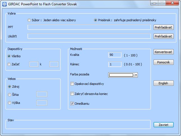This screenshot has height=136, width=181.
Task: Focus the Uložiťt save path field
Action: coord(89,36)
